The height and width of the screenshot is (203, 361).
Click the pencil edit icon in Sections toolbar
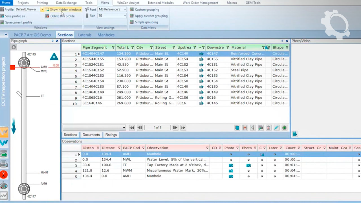[x=276, y=128]
